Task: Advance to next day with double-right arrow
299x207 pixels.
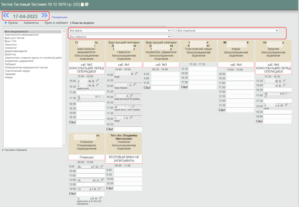Action: point(44,16)
